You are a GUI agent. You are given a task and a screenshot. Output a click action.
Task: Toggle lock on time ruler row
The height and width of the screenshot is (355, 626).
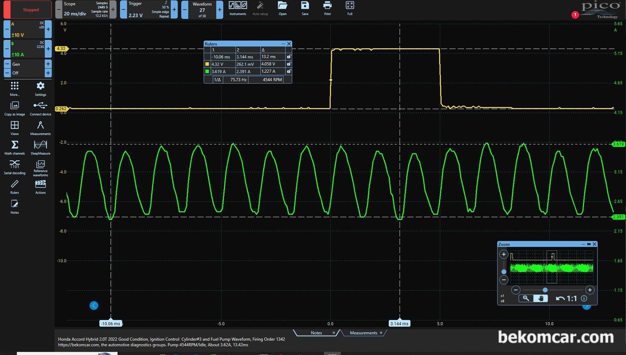289,57
